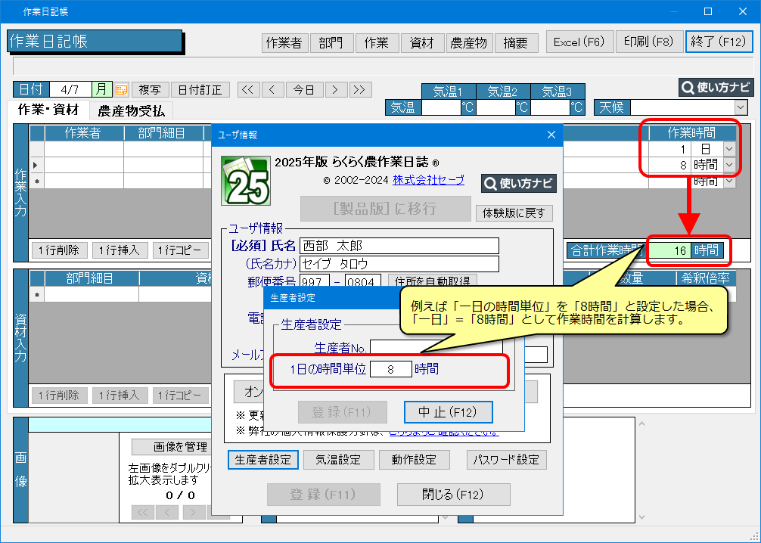Viewport: 761px width, 543px height.
Task: Open the 作業者 master menu
Action: [284, 43]
